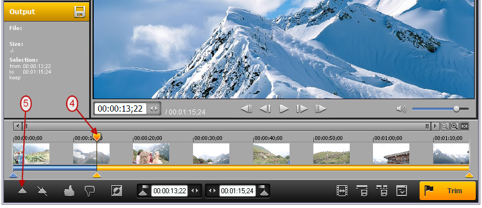The height and width of the screenshot is (208, 482).
Task: Select the blue fragment bar before the marker
Action: tap(55, 168)
